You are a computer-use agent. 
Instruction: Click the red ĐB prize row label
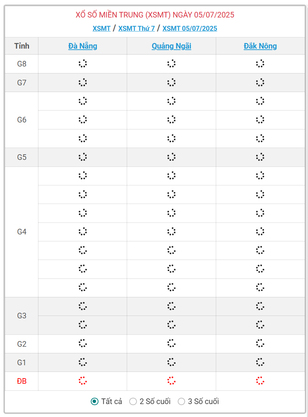pos(22,381)
